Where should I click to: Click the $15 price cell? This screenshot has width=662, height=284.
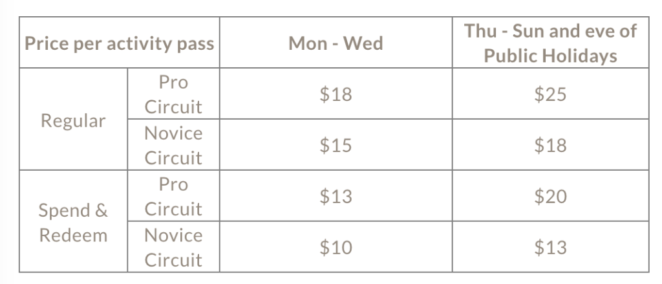336,146
